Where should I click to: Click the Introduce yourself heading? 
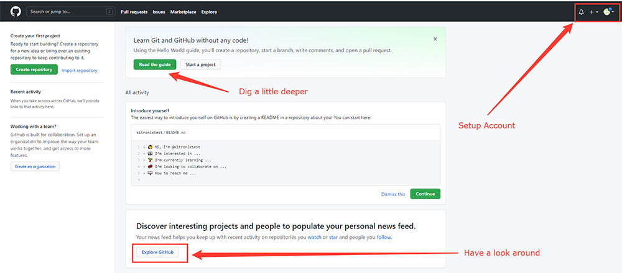click(x=150, y=111)
